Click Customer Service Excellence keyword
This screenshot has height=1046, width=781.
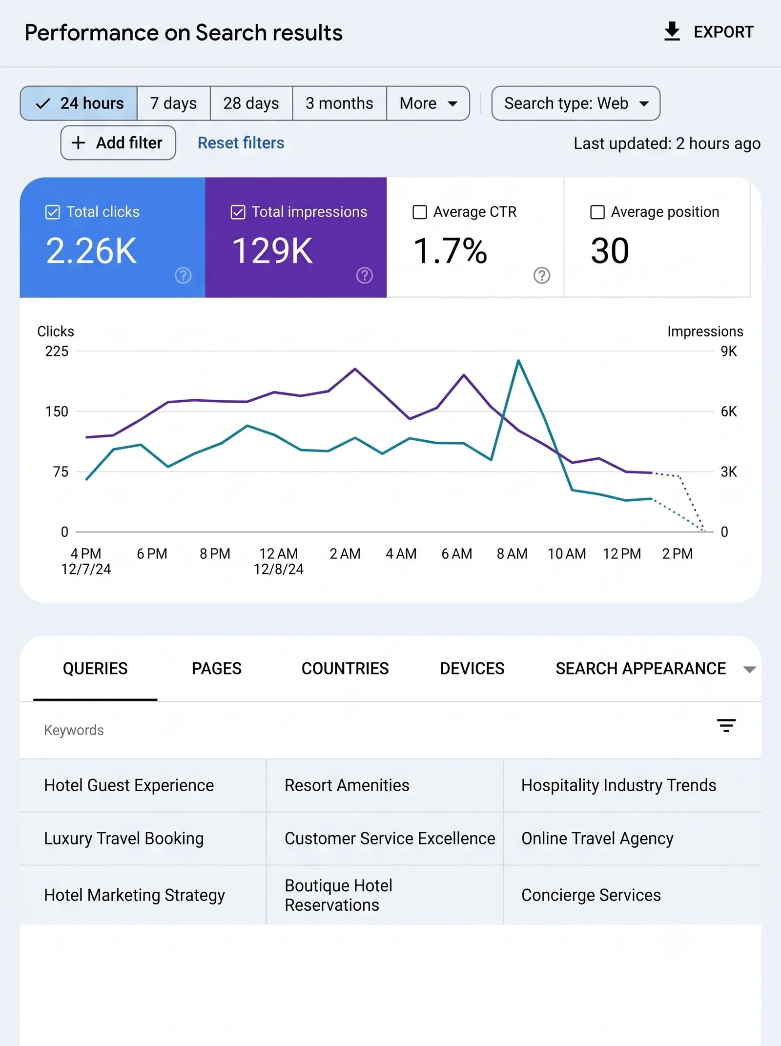pos(390,839)
